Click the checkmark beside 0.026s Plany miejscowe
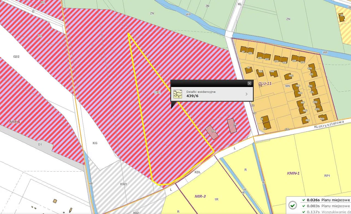Image resolution: width=351 pixels, height=214 pixels. 303,200
